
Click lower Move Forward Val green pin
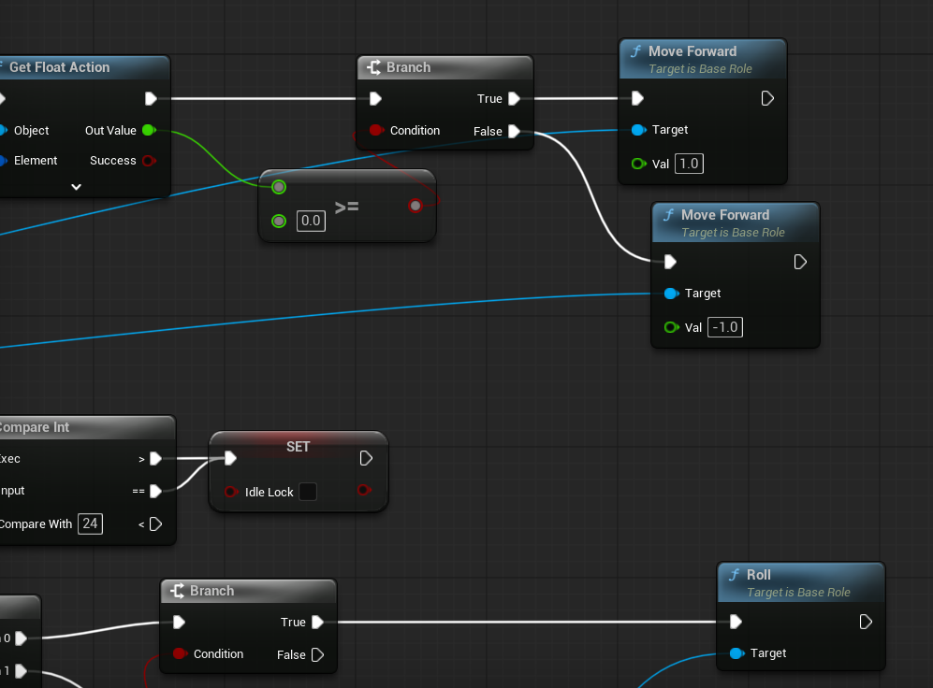click(x=671, y=327)
